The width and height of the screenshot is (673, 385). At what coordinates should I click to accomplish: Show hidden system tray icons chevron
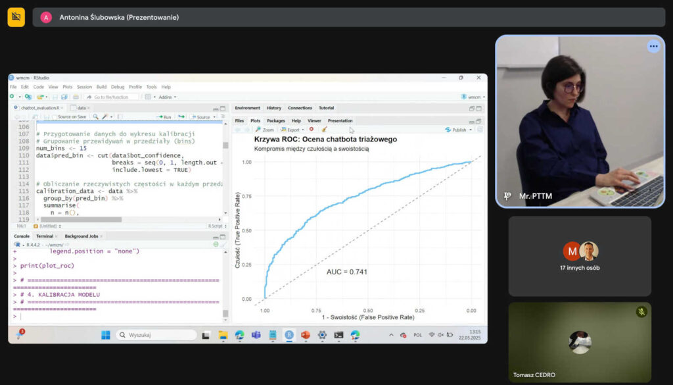point(391,335)
